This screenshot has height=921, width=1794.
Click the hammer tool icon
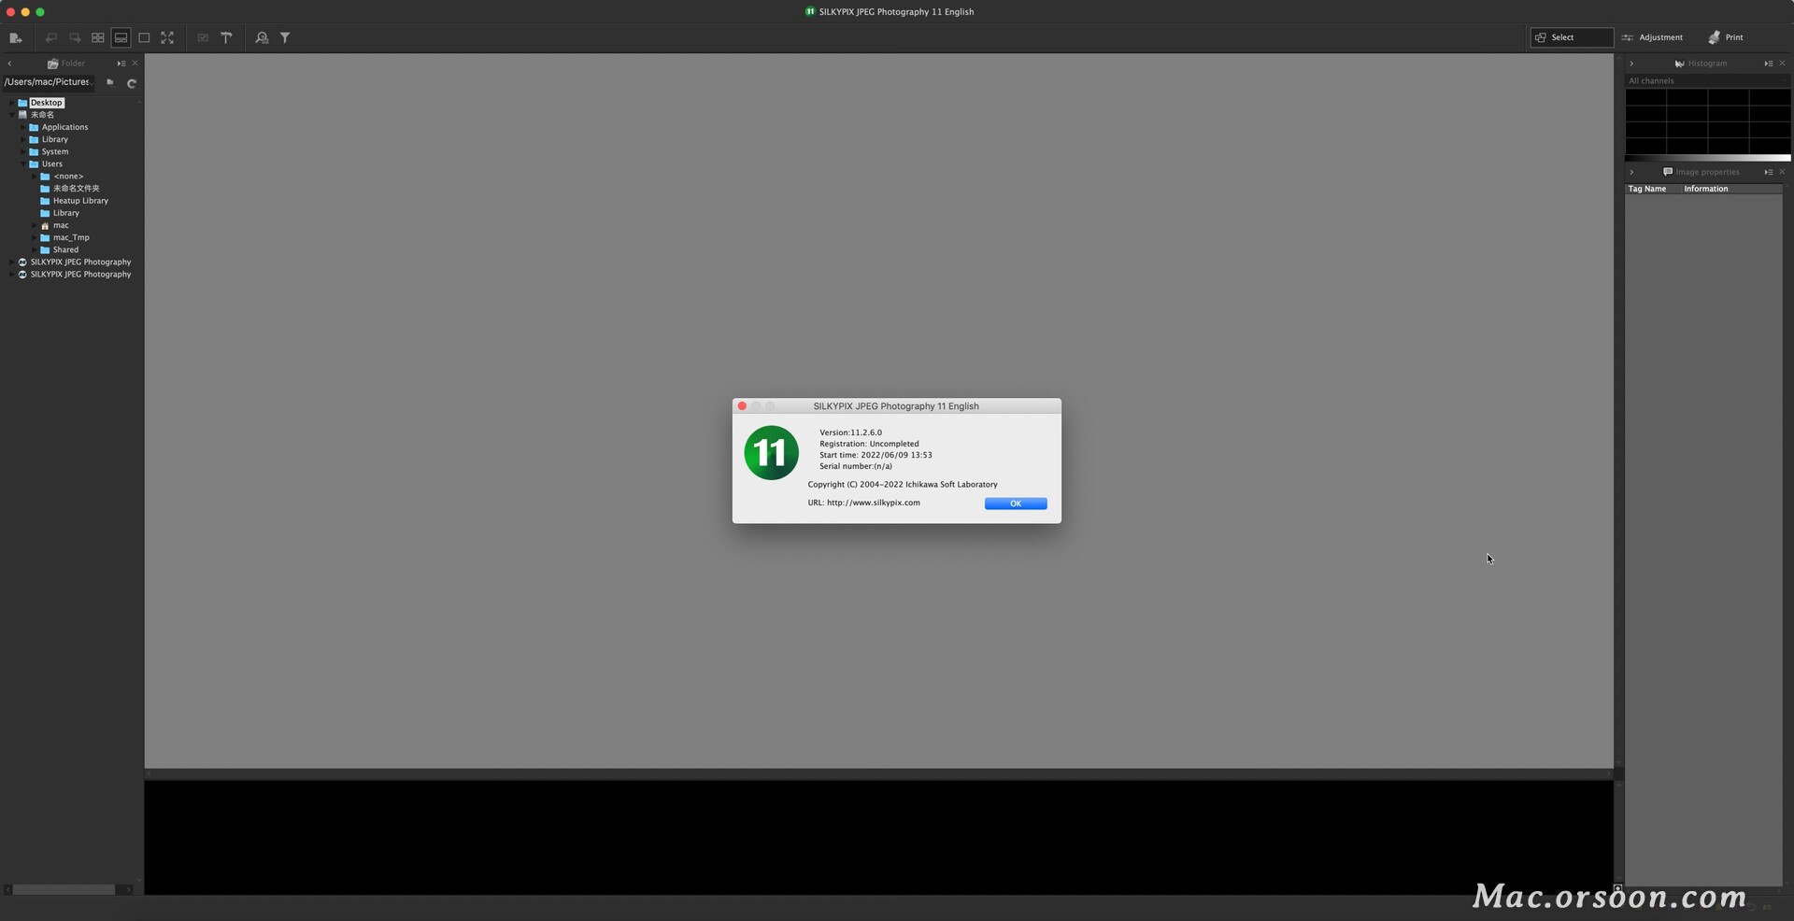coord(226,38)
